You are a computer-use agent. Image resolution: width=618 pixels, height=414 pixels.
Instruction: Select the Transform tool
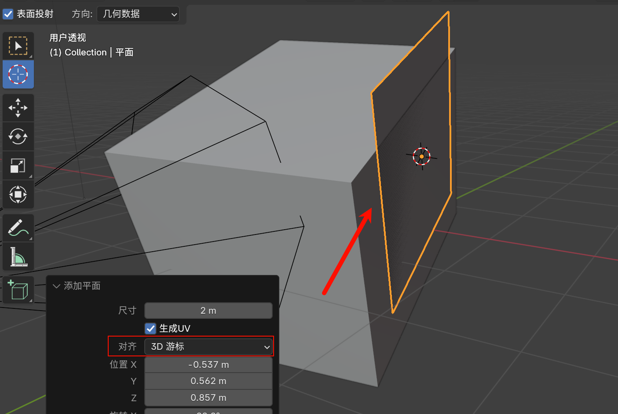18,194
